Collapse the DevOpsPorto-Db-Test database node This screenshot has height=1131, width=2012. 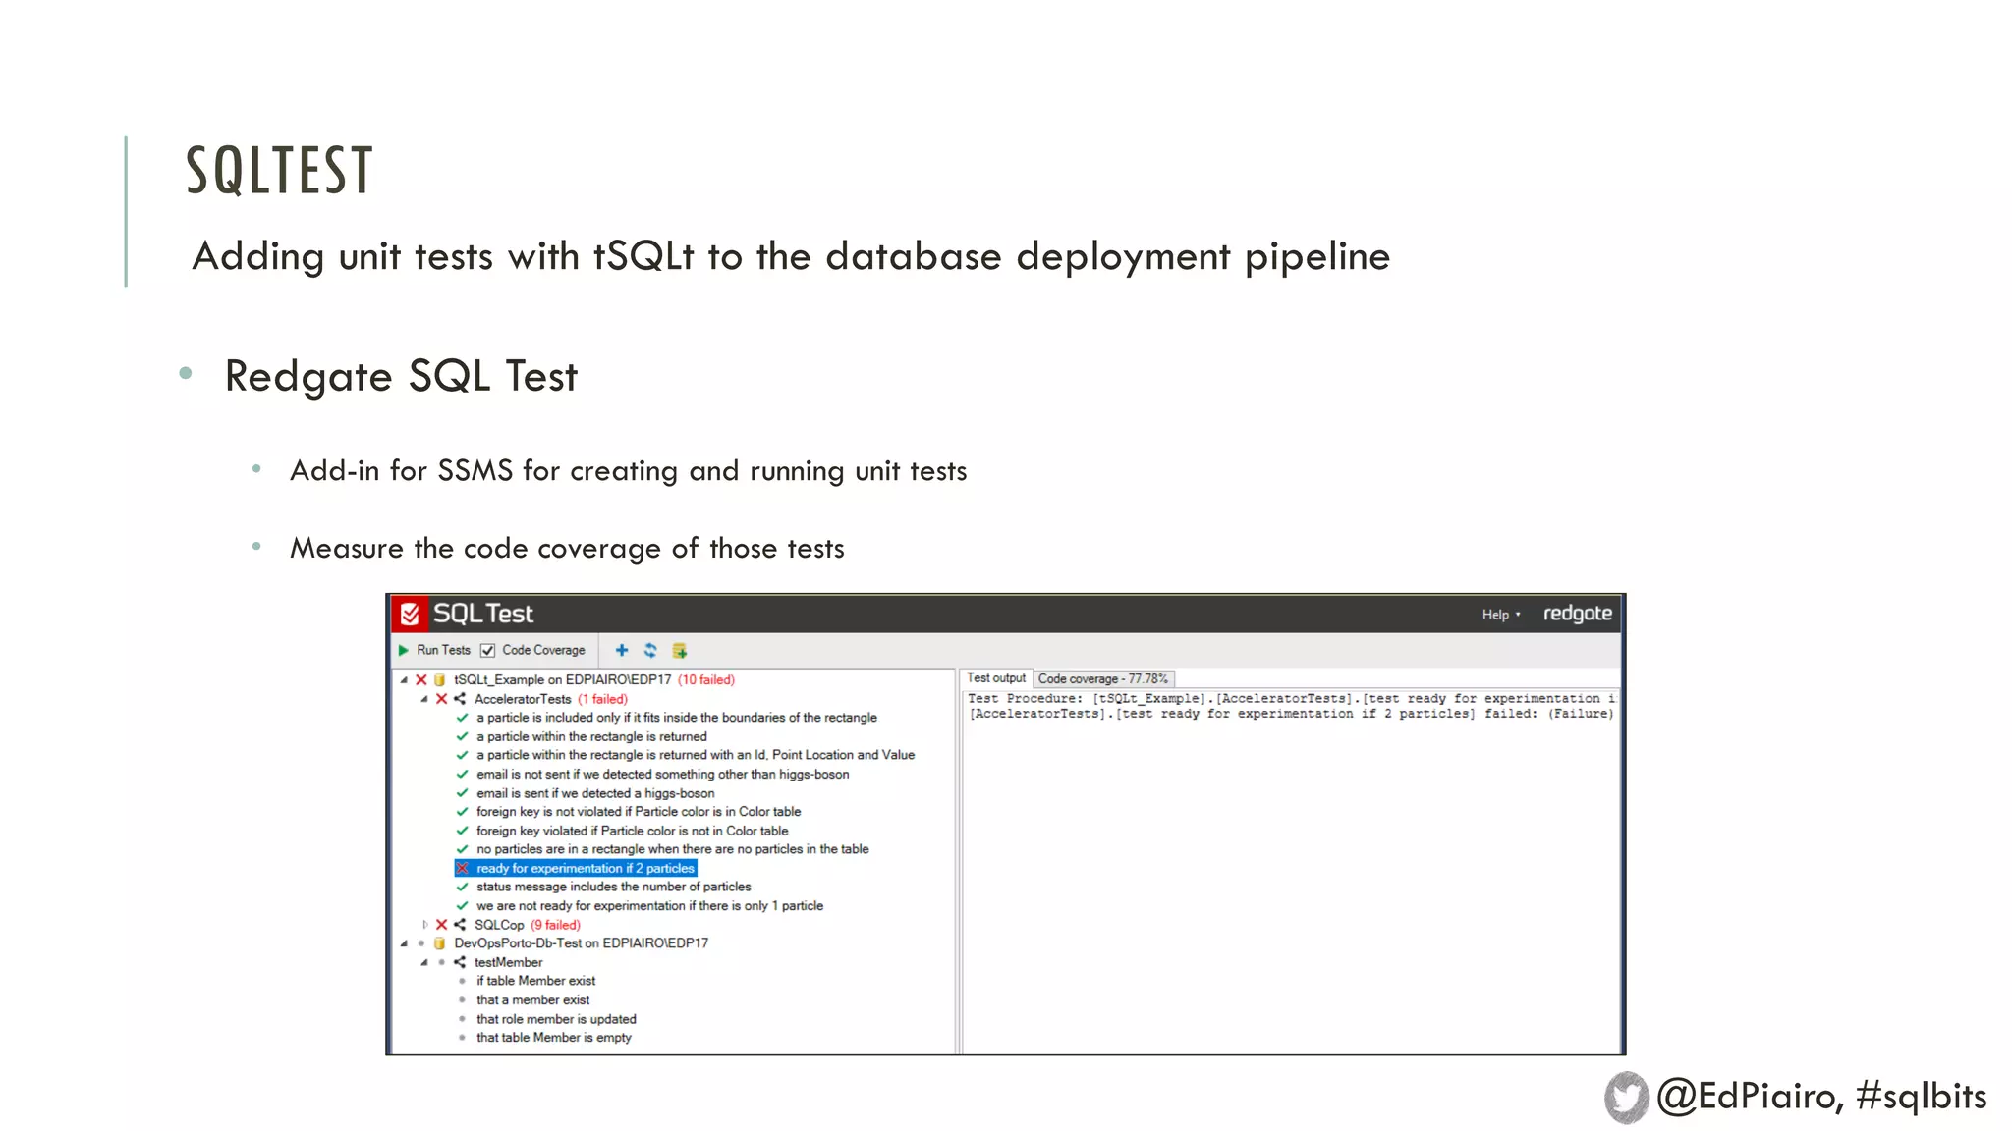(x=403, y=943)
